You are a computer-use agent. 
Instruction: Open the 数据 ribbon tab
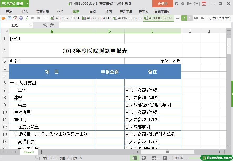[76, 12]
